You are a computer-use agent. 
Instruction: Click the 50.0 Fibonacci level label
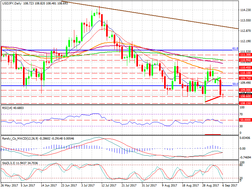pos(235,84)
